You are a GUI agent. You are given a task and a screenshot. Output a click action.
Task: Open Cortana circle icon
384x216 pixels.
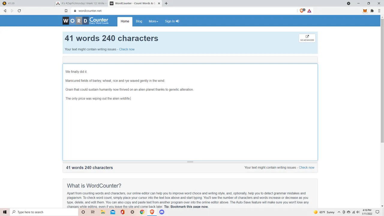click(x=83, y=212)
